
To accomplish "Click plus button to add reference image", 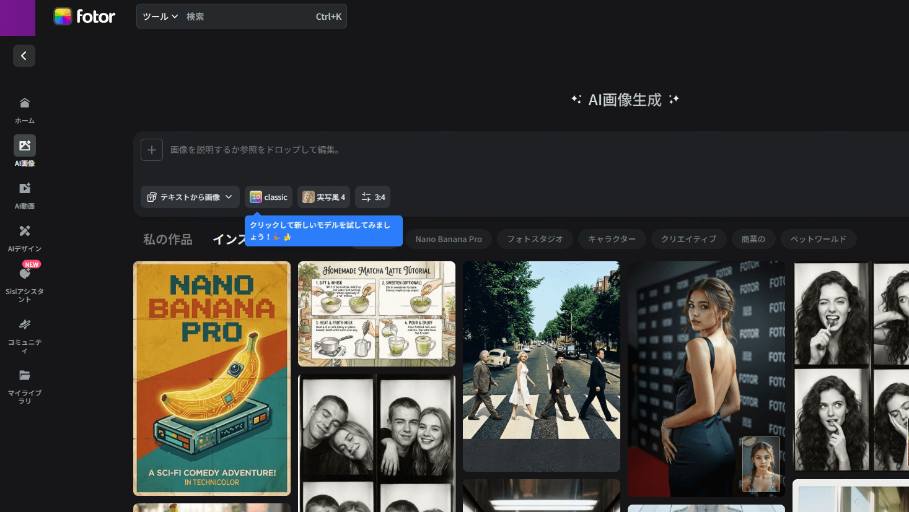I will (152, 150).
